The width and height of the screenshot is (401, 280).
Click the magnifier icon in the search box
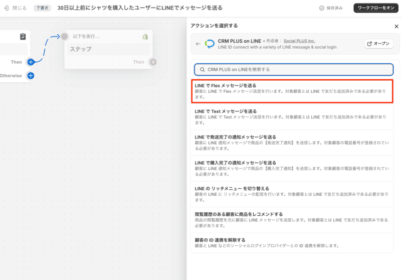click(203, 70)
